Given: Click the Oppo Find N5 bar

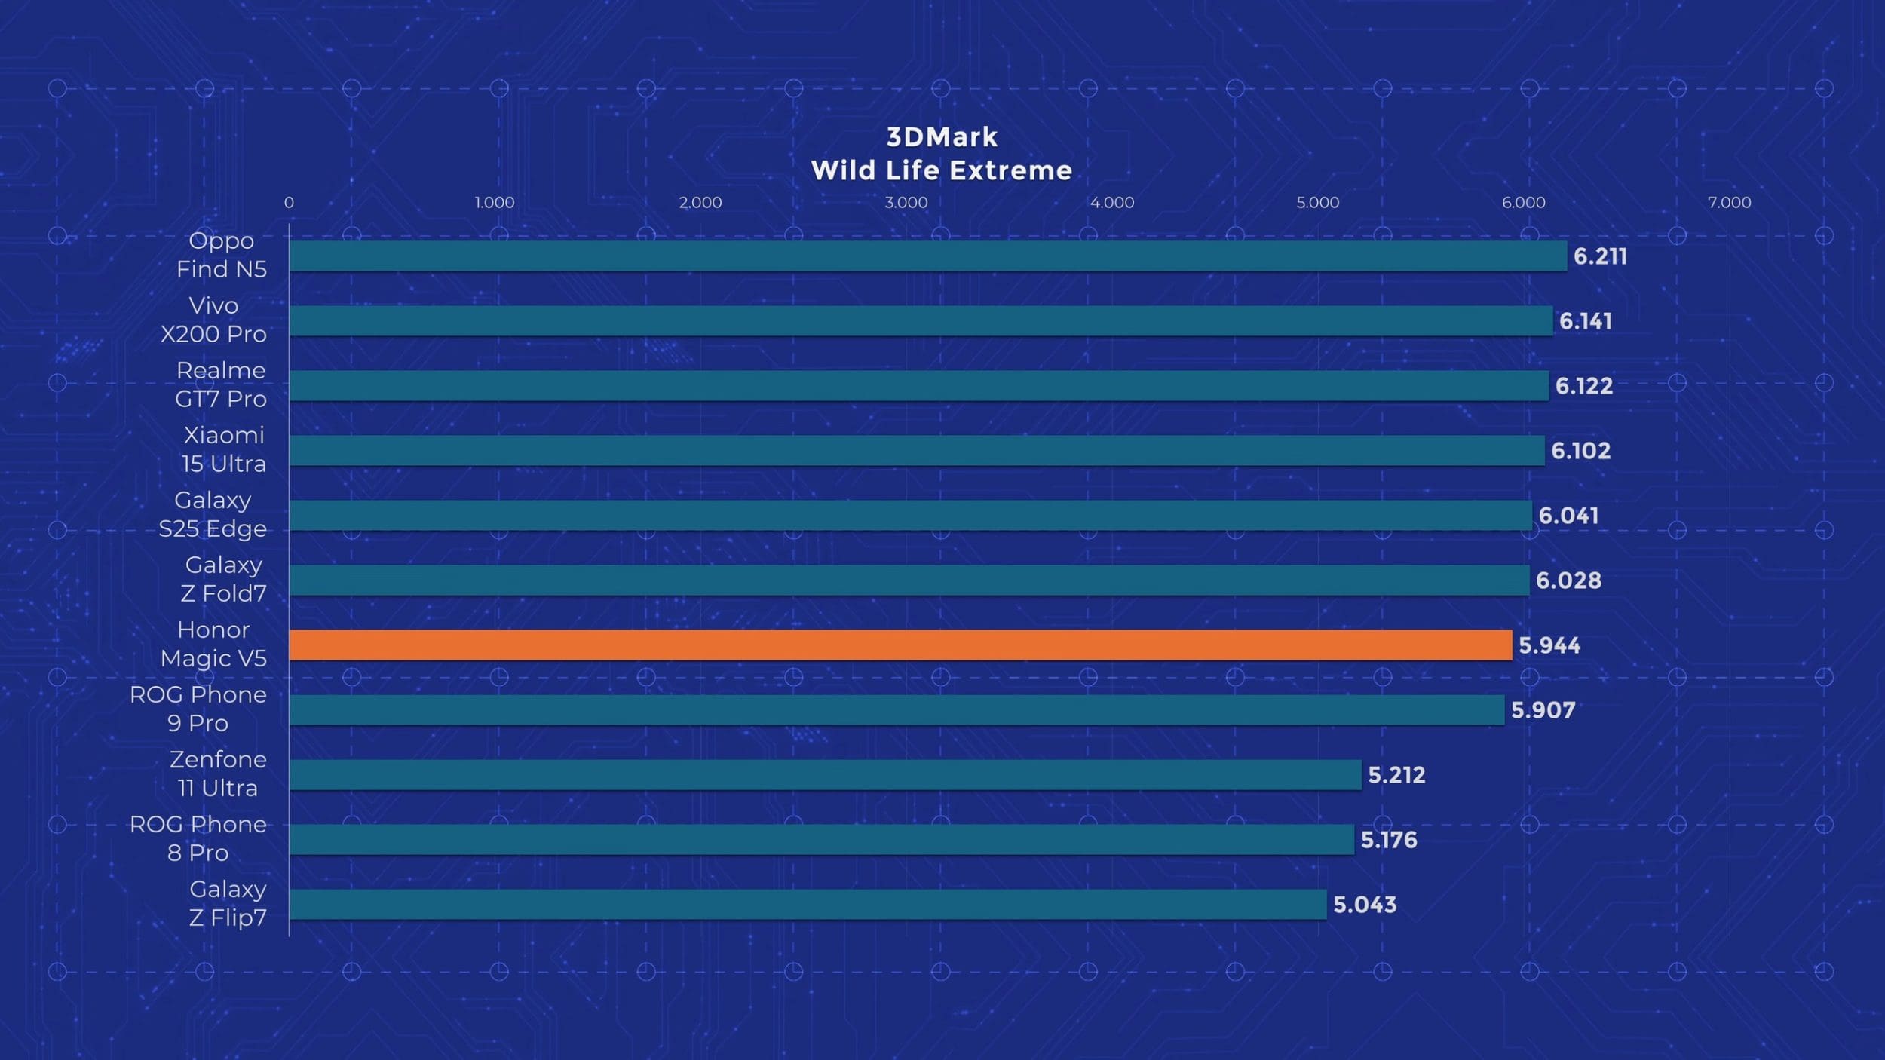Looking at the screenshot, I should tap(927, 256).
